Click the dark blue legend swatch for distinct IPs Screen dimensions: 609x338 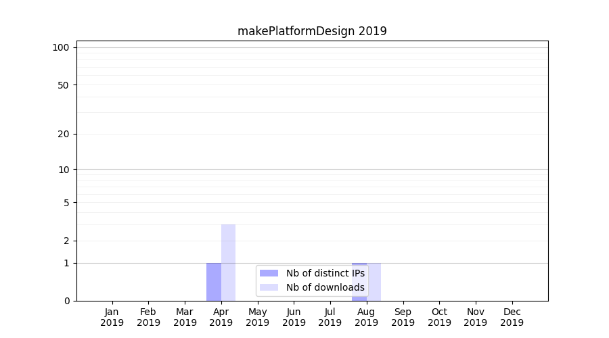point(269,273)
